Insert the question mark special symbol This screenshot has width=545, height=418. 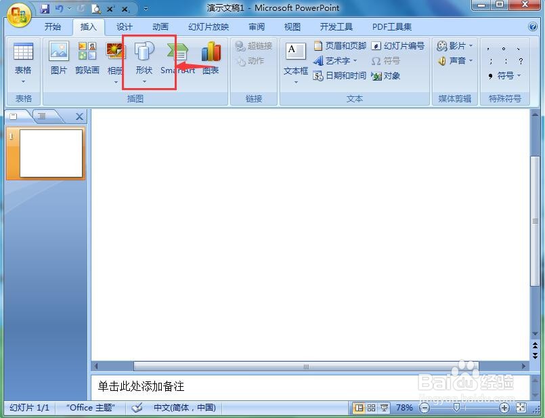tap(521, 61)
